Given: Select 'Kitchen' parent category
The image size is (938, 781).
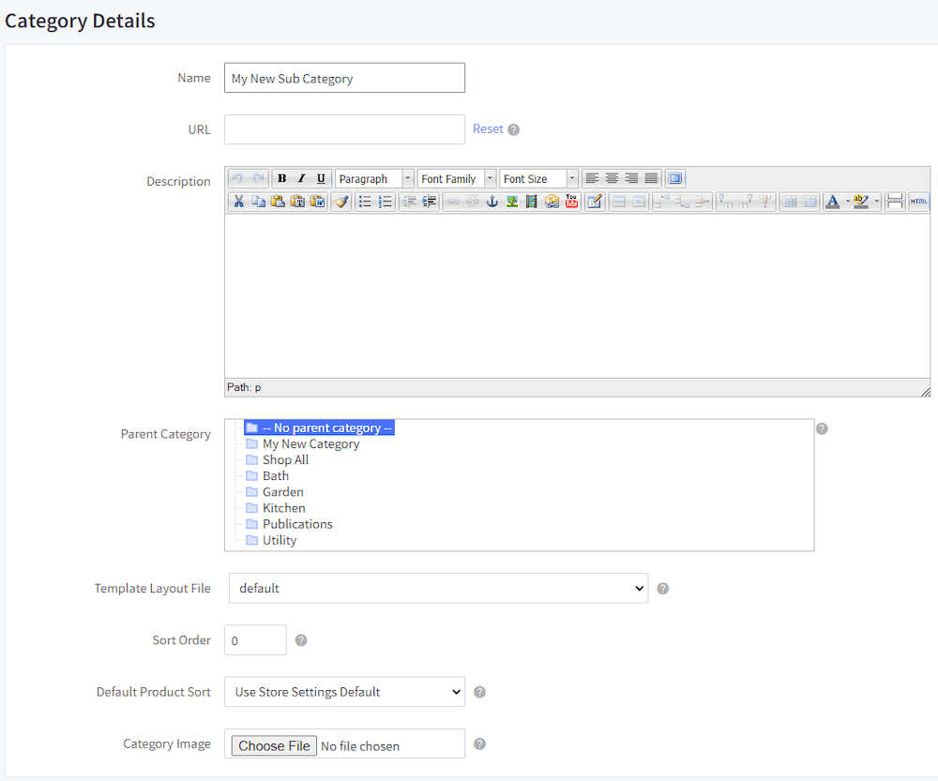Looking at the screenshot, I should 276,508.
